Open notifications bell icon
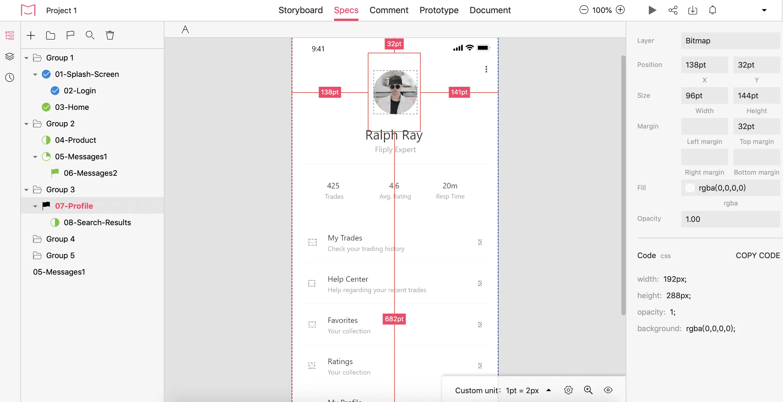The width and height of the screenshot is (783, 402). [x=713, y=10]
